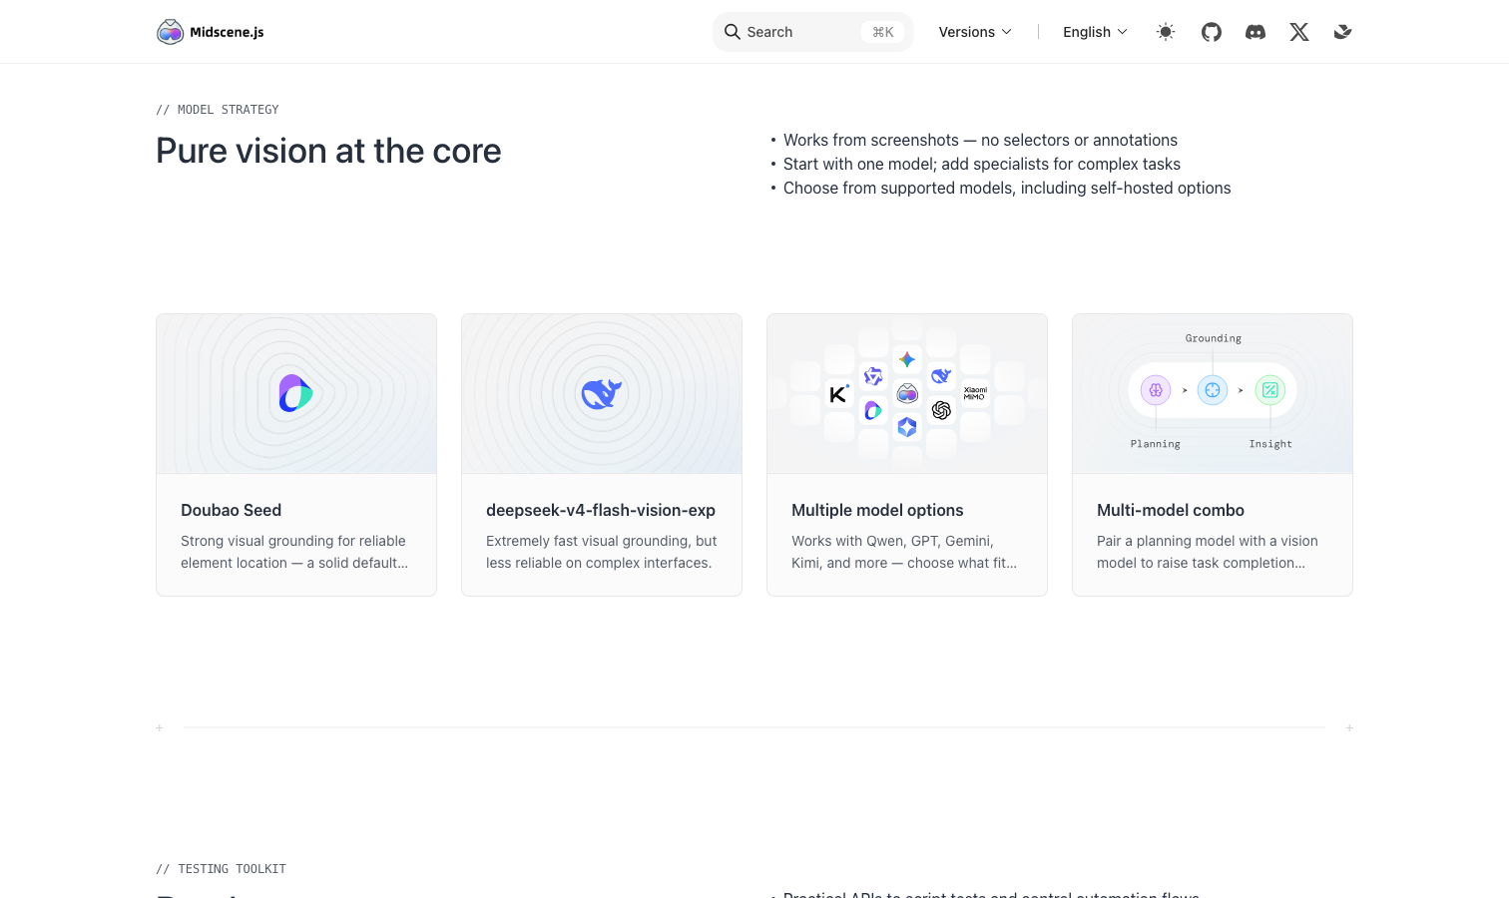The image size is (1509, 898).
Task: Click the large Doubao logo in the Doubao Seed card
Action: coord(295,393)
